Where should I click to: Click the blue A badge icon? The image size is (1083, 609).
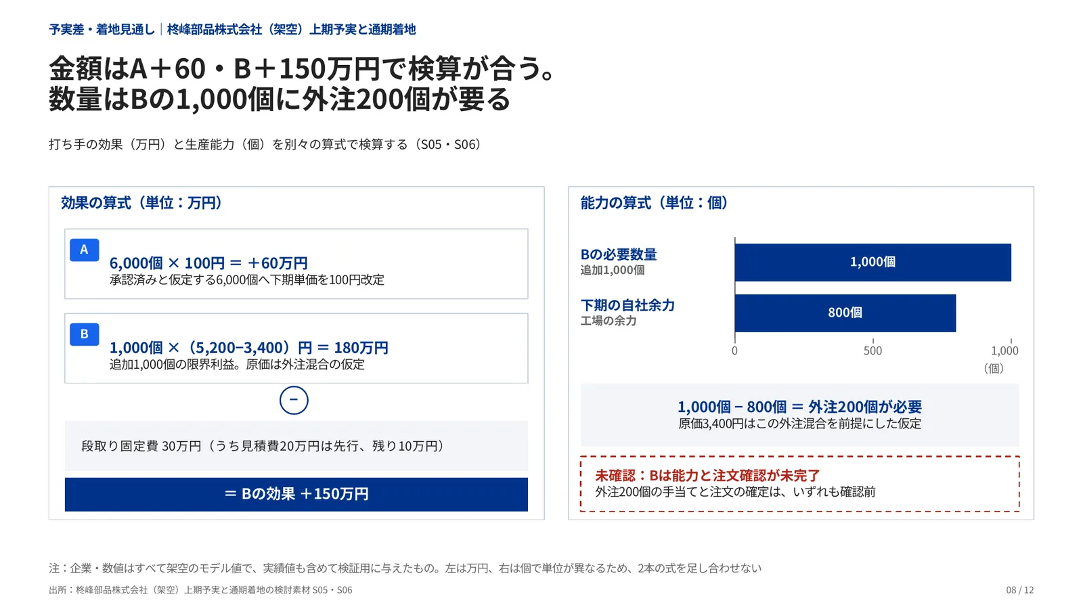coord(84,250)
